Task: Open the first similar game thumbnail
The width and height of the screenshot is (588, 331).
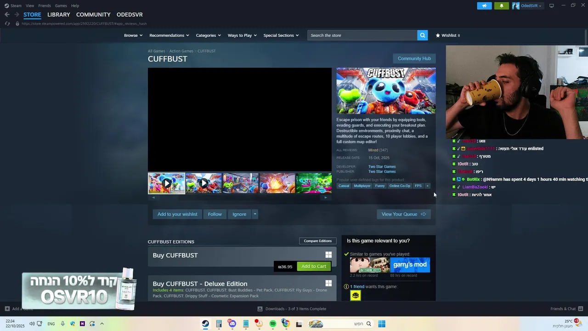Action: pyautogui.click(x=369, y=265)
